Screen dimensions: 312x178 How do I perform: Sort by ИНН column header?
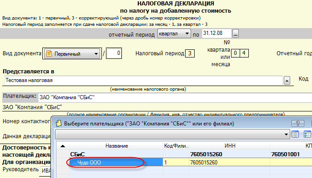point(230,146)
